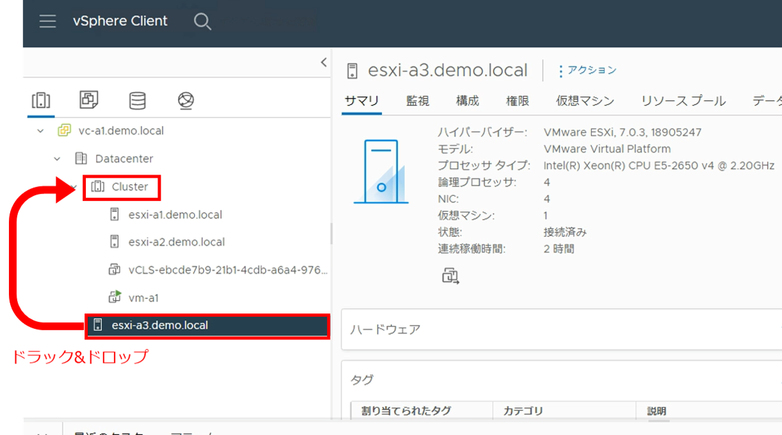Select the Cluster node label

point(130,187)
